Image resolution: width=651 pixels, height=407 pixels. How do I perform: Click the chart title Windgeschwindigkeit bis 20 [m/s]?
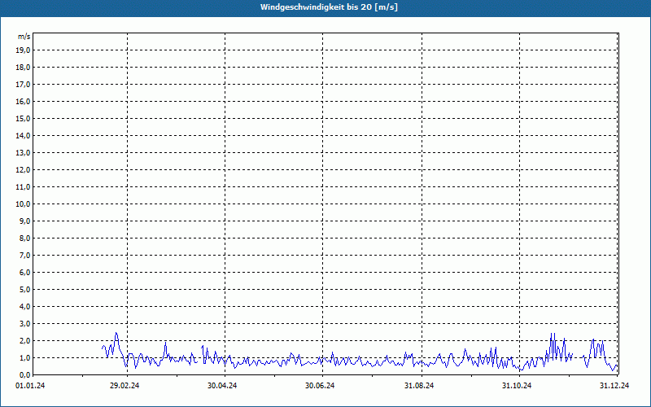point(329,7)
